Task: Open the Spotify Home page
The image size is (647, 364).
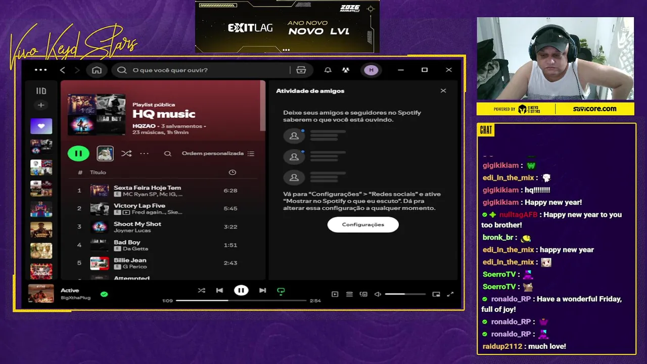Action: [97, 70]
